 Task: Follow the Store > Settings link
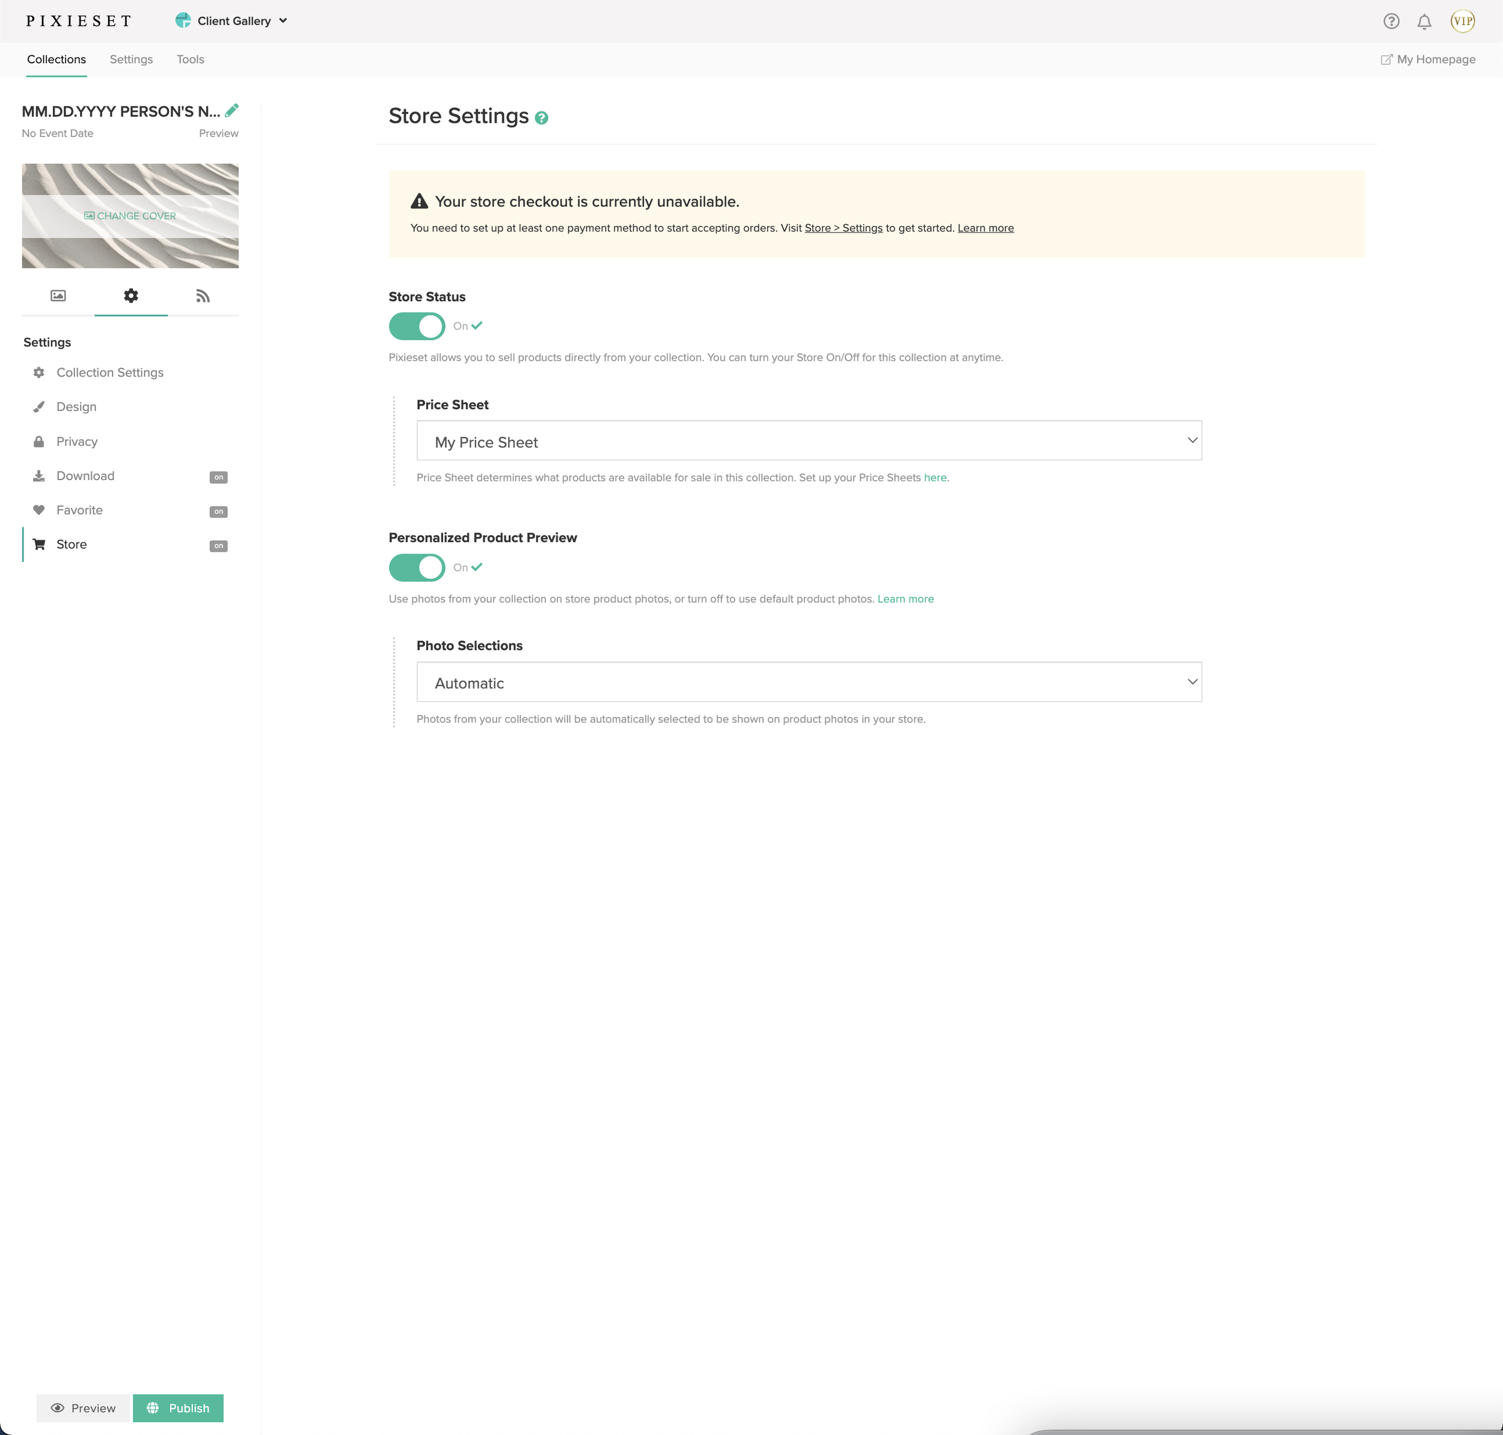[x=843, y=228]
